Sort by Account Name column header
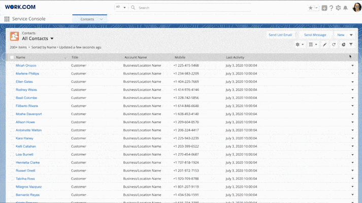The height and width of the screenshot is (203, 362). point(136,57)
